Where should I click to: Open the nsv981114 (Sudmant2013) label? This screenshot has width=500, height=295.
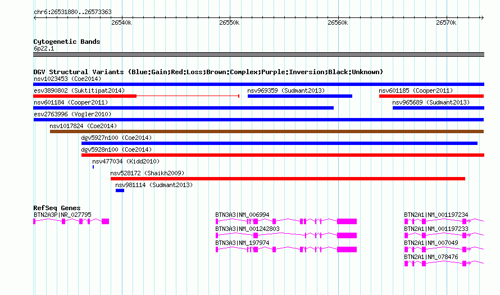[x=154, y=185]
